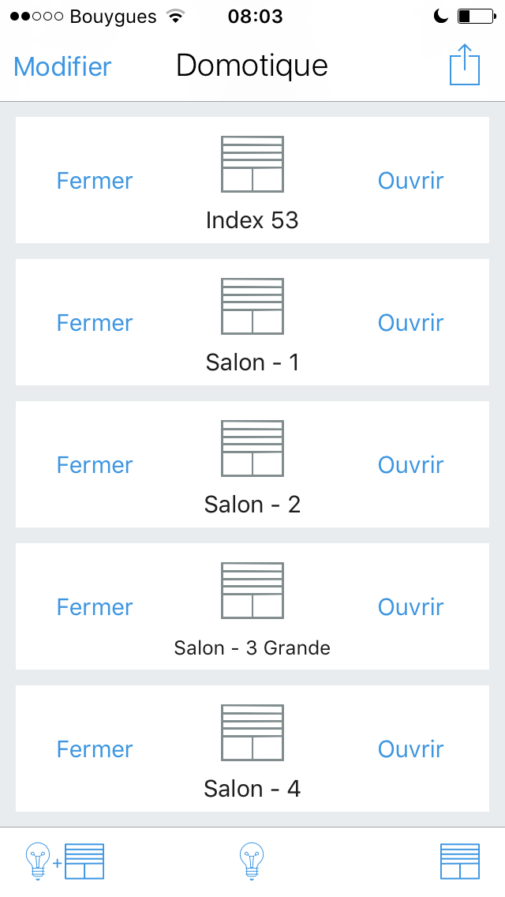Switch to the light bulb tab
This screenshot has height=897, width=505.
point(252,861)
